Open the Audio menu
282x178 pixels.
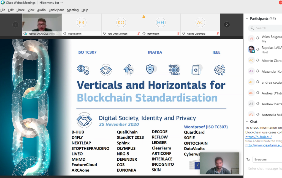pyautogui.click(x=41, y=10)
